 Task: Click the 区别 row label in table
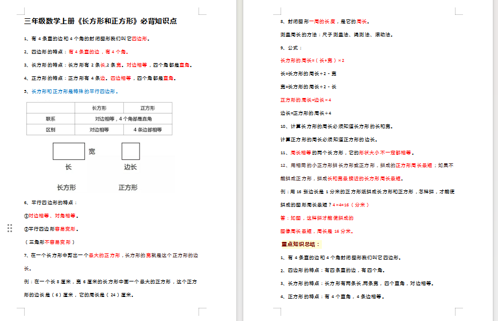click(50, 130)
